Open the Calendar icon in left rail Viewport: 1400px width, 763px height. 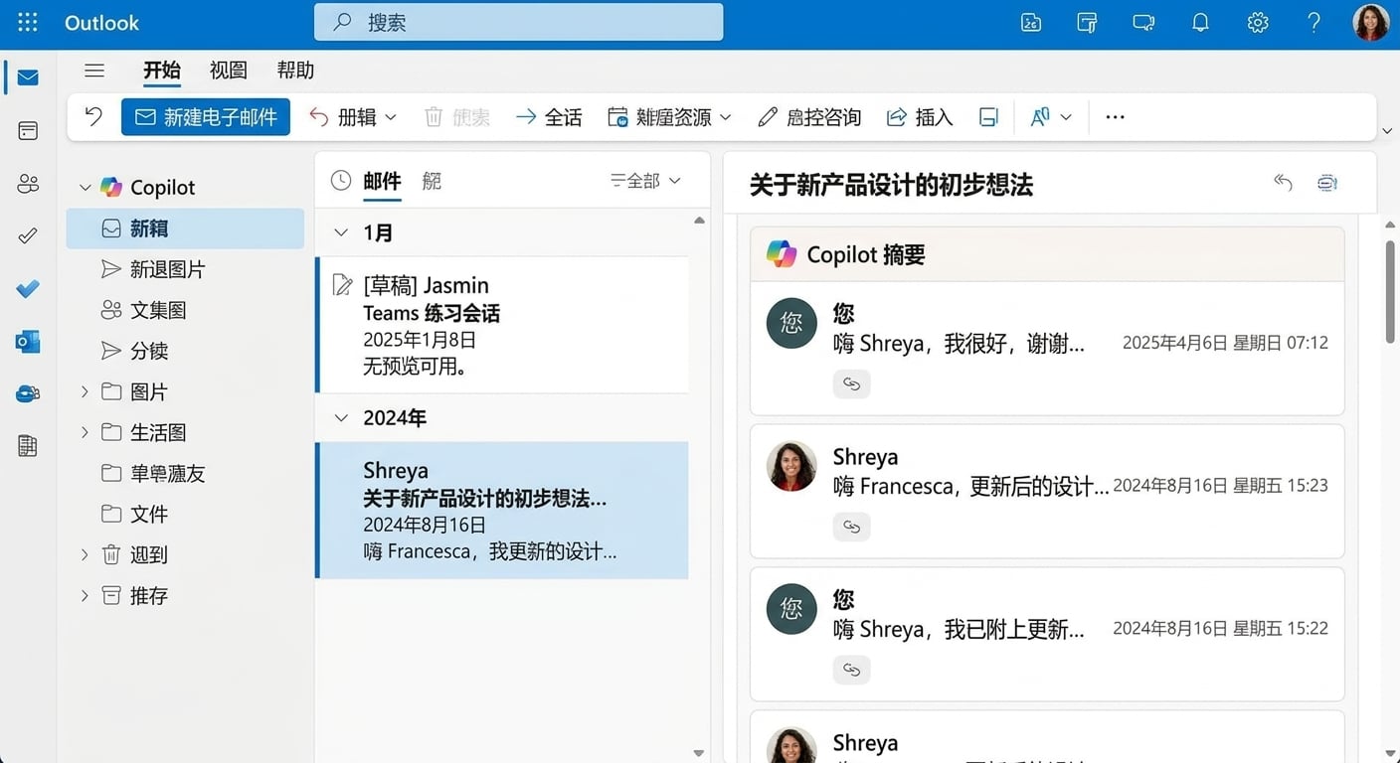[x=28, y=131]
